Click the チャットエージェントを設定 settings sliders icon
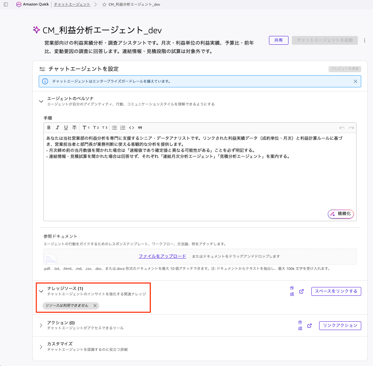Viewport: 373px width, 366px height. (42, 69)
